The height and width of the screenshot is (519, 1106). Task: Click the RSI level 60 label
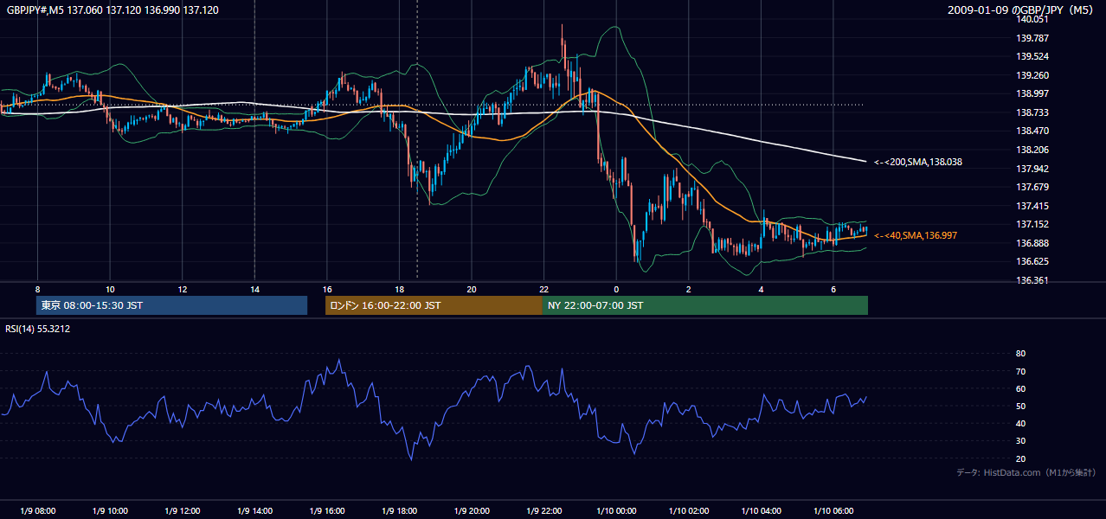[1021, 388]
